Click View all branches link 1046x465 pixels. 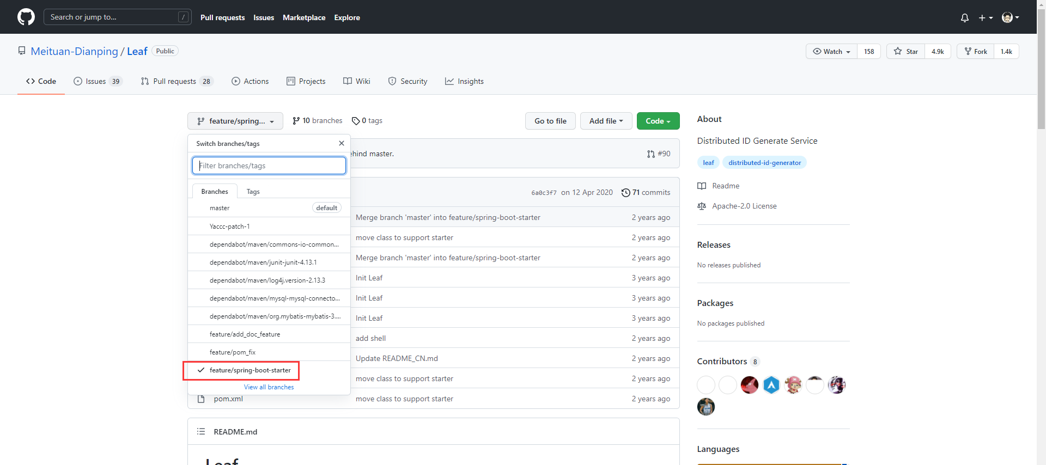269,387
